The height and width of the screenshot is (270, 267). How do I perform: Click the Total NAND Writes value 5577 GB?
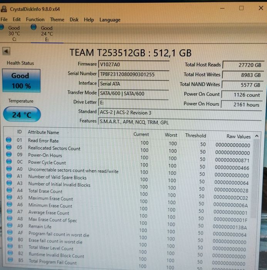[x=242, y=85]
